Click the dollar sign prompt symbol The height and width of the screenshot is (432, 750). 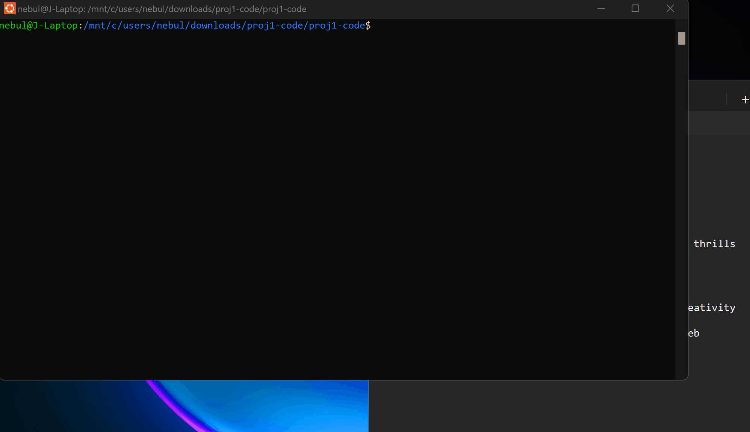click(368, 26)
